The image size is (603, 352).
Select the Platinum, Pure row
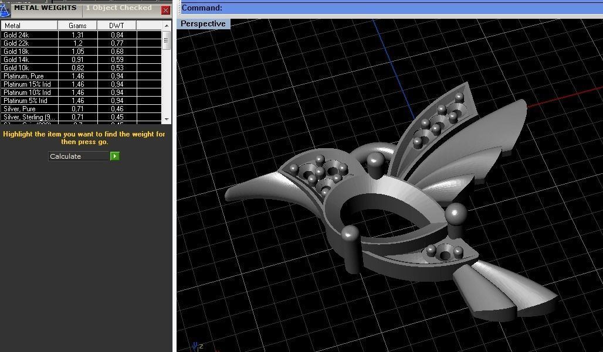pos(81,76)
